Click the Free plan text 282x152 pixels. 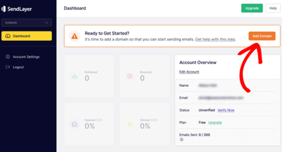[202, 122]
